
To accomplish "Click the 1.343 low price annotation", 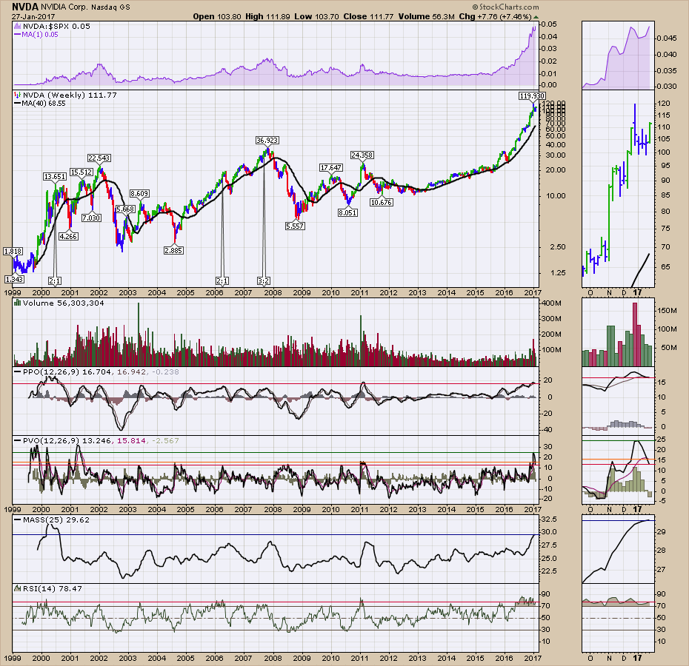I will 15,279.
